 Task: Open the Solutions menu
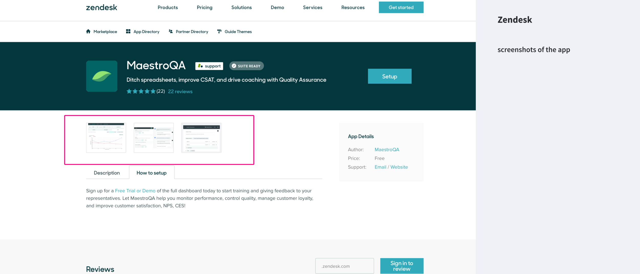point(241,7)
